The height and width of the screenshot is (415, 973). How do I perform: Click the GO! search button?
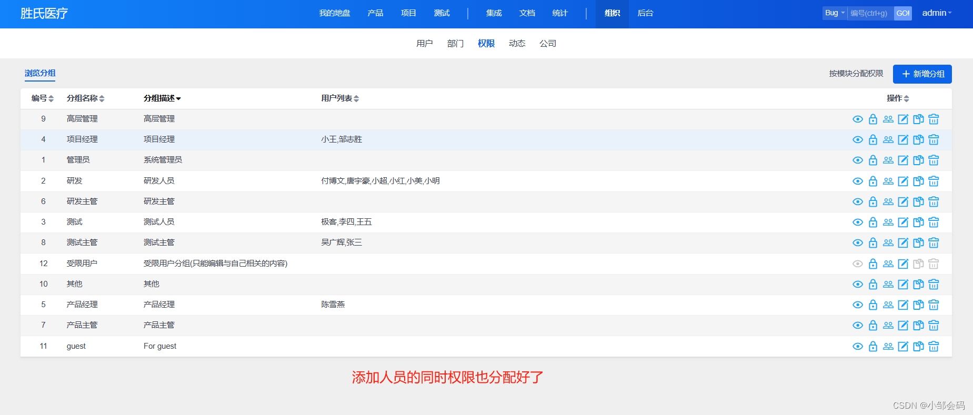[x=902, y=13]
